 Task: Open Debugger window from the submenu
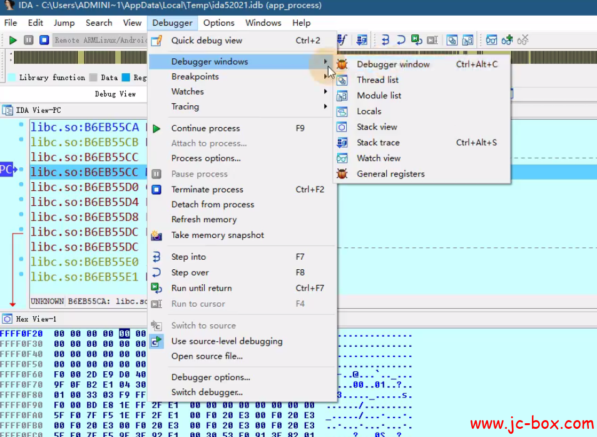[393, 64]
